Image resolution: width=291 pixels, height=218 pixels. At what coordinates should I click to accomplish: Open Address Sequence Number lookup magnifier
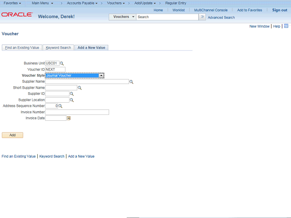(60, 106)
